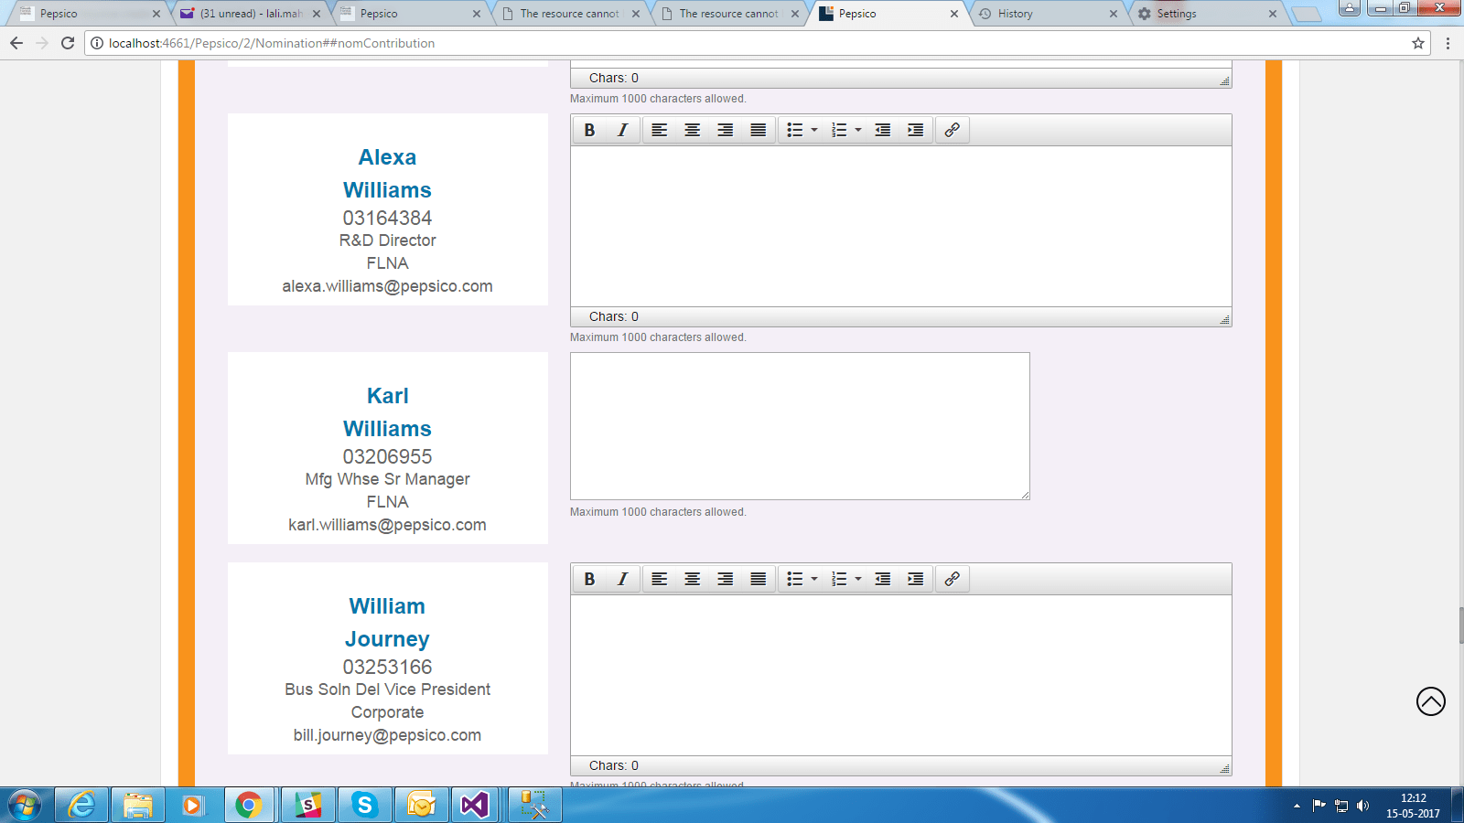The height and width of the screenshot is (823, 1464).
Task: Click the taskbar clock showing 12:12
Action: (1413, 806)
